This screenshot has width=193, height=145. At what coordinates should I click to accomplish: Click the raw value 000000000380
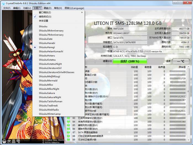pos(178,122)
